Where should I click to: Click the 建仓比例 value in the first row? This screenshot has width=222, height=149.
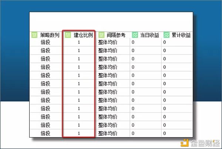(79, 43)
